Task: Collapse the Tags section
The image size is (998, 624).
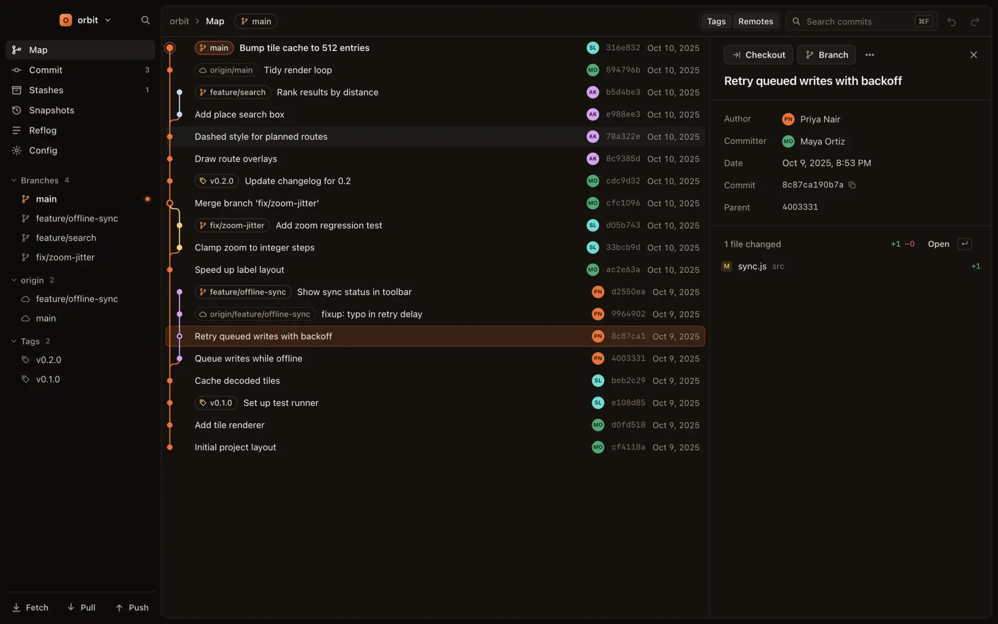Action: 30,342
